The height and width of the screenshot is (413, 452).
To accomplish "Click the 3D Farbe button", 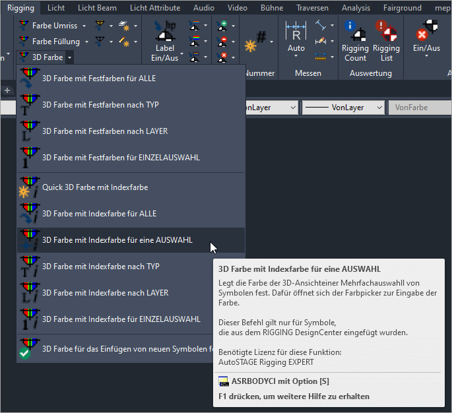I will 41,57.
